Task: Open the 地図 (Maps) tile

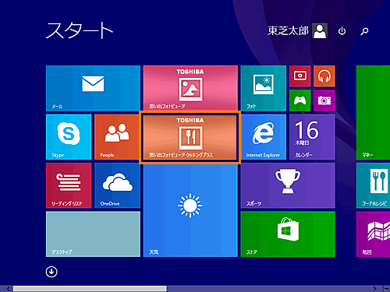Action: (373, 234)
